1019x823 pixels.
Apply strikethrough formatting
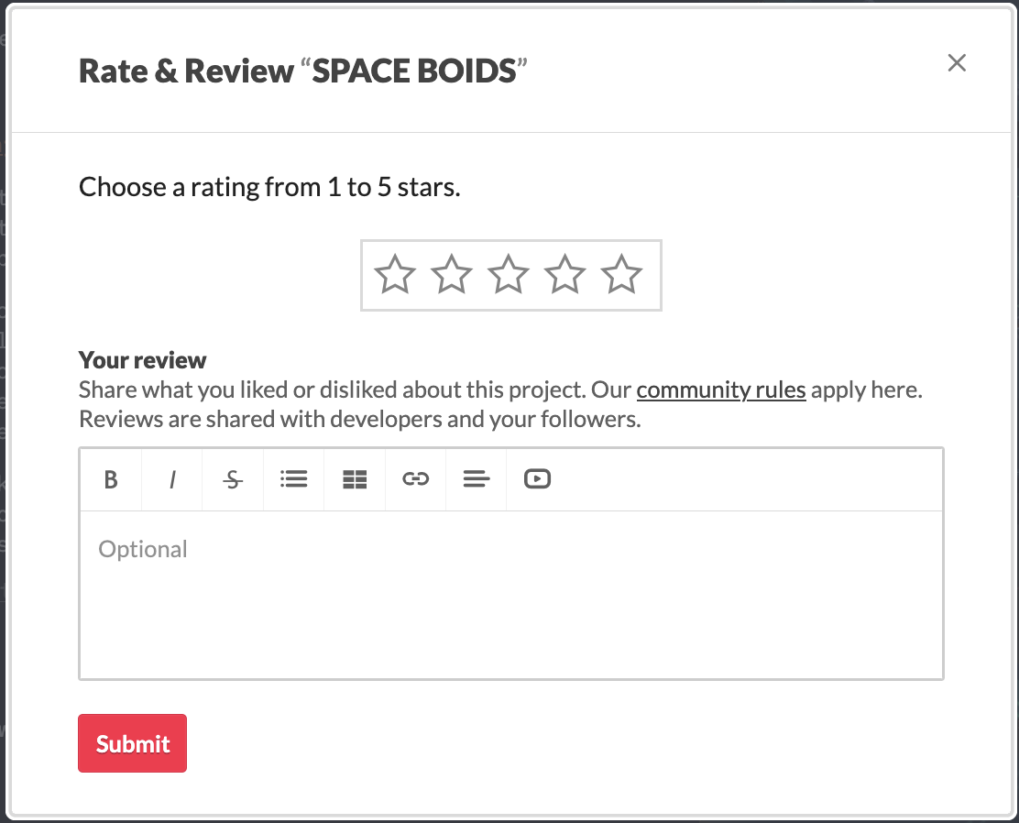tap(232, 478)
